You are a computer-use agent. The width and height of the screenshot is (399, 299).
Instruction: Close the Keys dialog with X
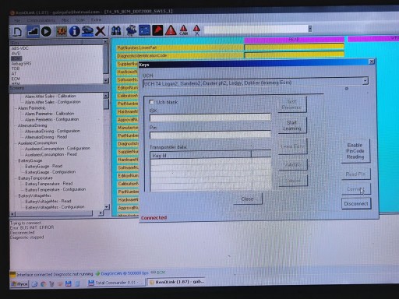tap(372, 62)
